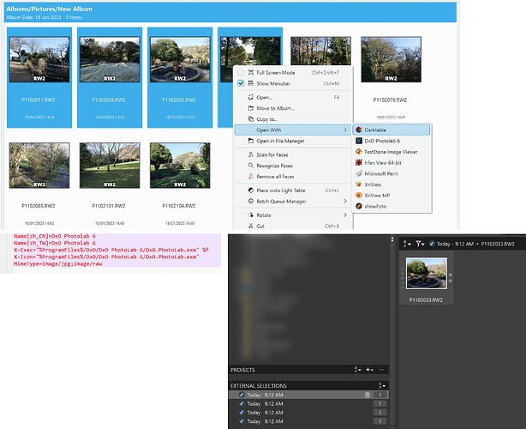Click the Microsoft Paint icon
The height and width of the screenshot is (429, 526).
point(359,173)
